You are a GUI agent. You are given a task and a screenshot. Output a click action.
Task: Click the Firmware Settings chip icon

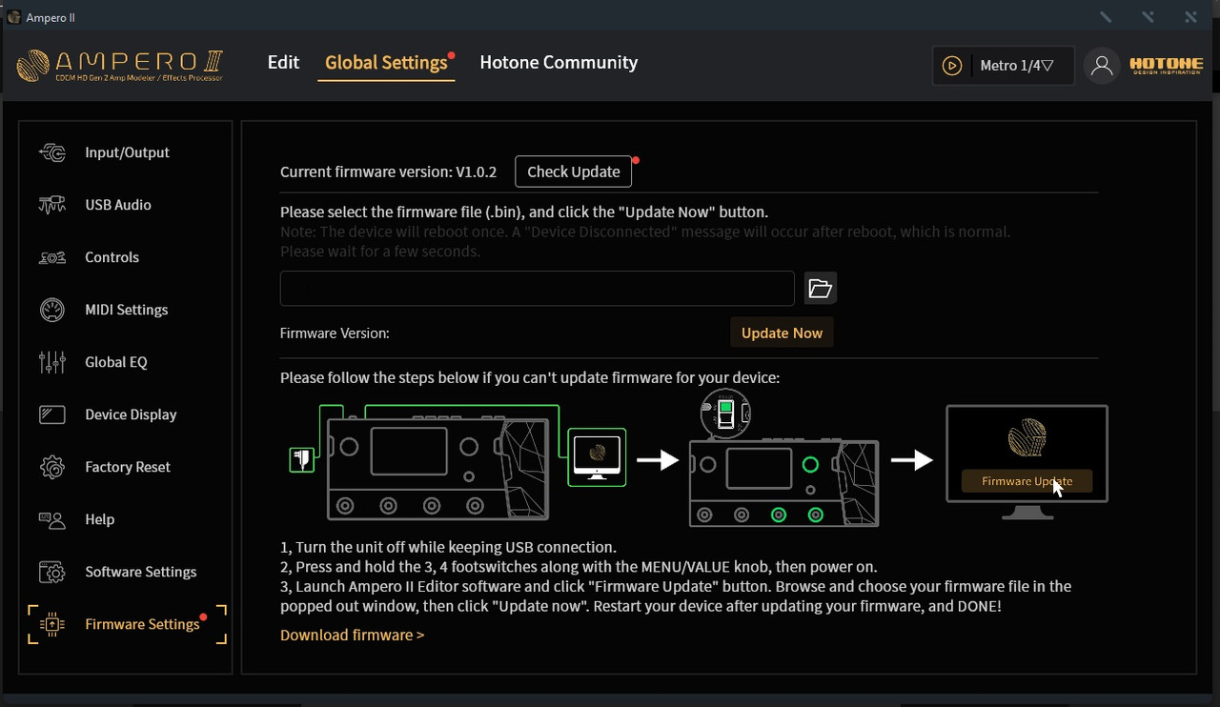[51, 624]
